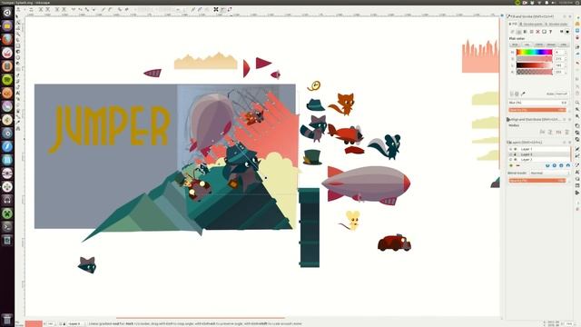Viewport: 581px width, 327px height.
Task: Choose linear gradient paint type
Action: (x=525, y=32)
